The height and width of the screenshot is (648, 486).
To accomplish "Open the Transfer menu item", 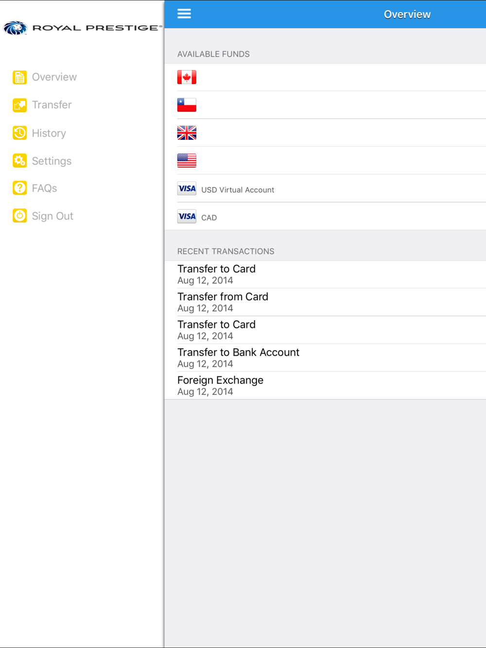I will click(x=52, y=105).
